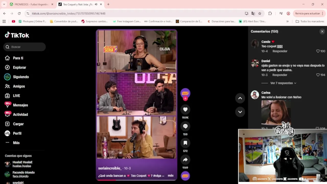Screen dimensions: 327x184
Task: Go to the next video arrow
Action: (240, 112)
